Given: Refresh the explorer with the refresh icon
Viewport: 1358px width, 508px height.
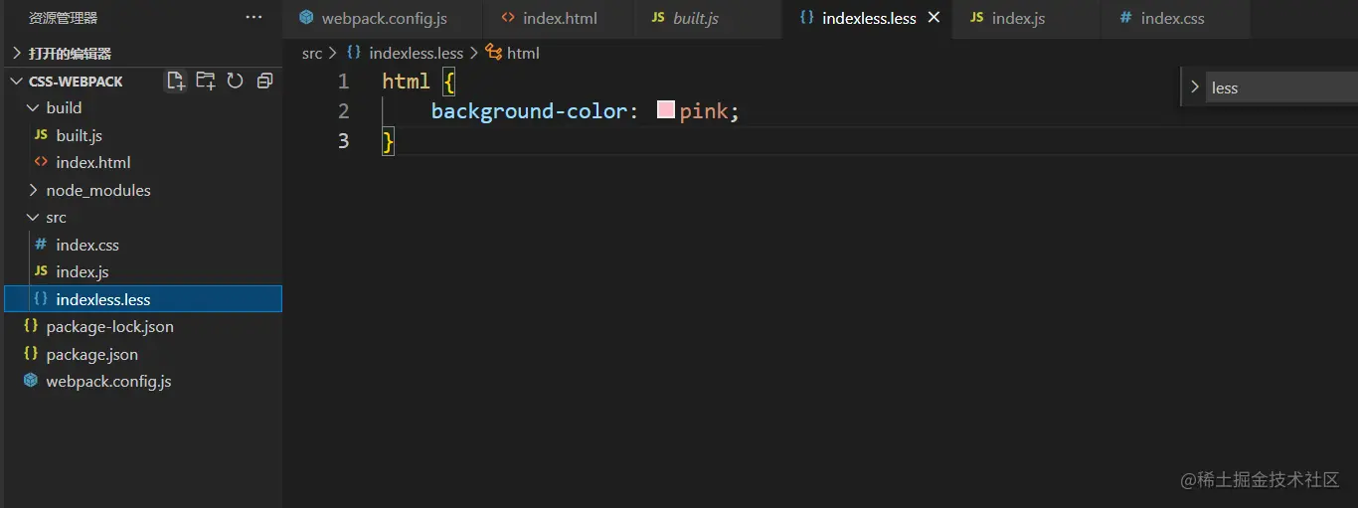Looking at the screenshot, I should click(x=236, y=81).
